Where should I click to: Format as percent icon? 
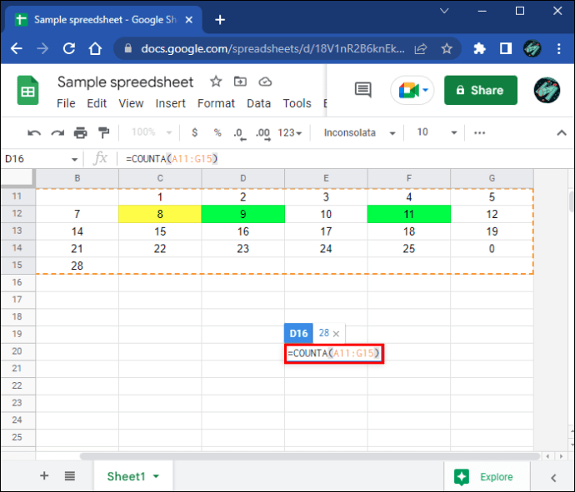click(x=217, y=132)
